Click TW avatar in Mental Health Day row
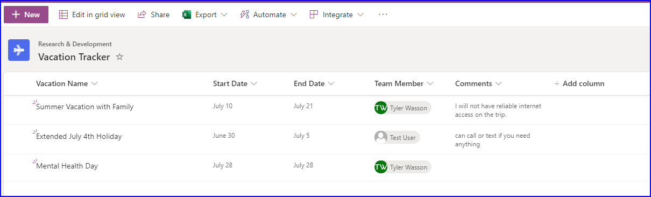 pos(381,167)
